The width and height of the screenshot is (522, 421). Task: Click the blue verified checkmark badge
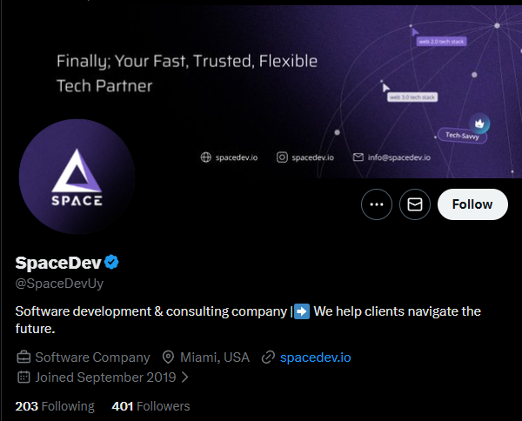pos(111,262)
